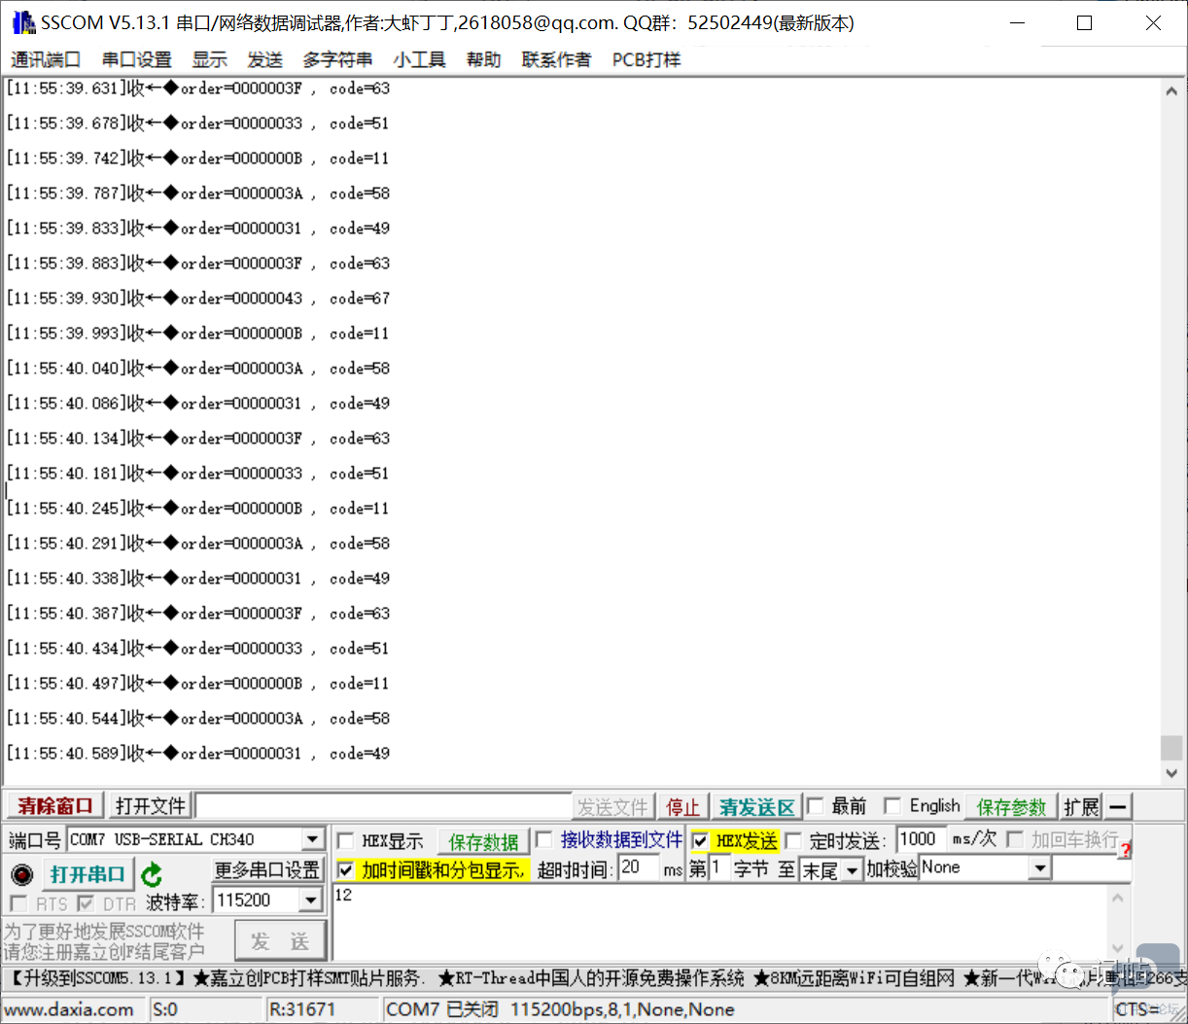
Task: Click log line with timestamp 11:55:40.589
Action: (x=198, y=754)
